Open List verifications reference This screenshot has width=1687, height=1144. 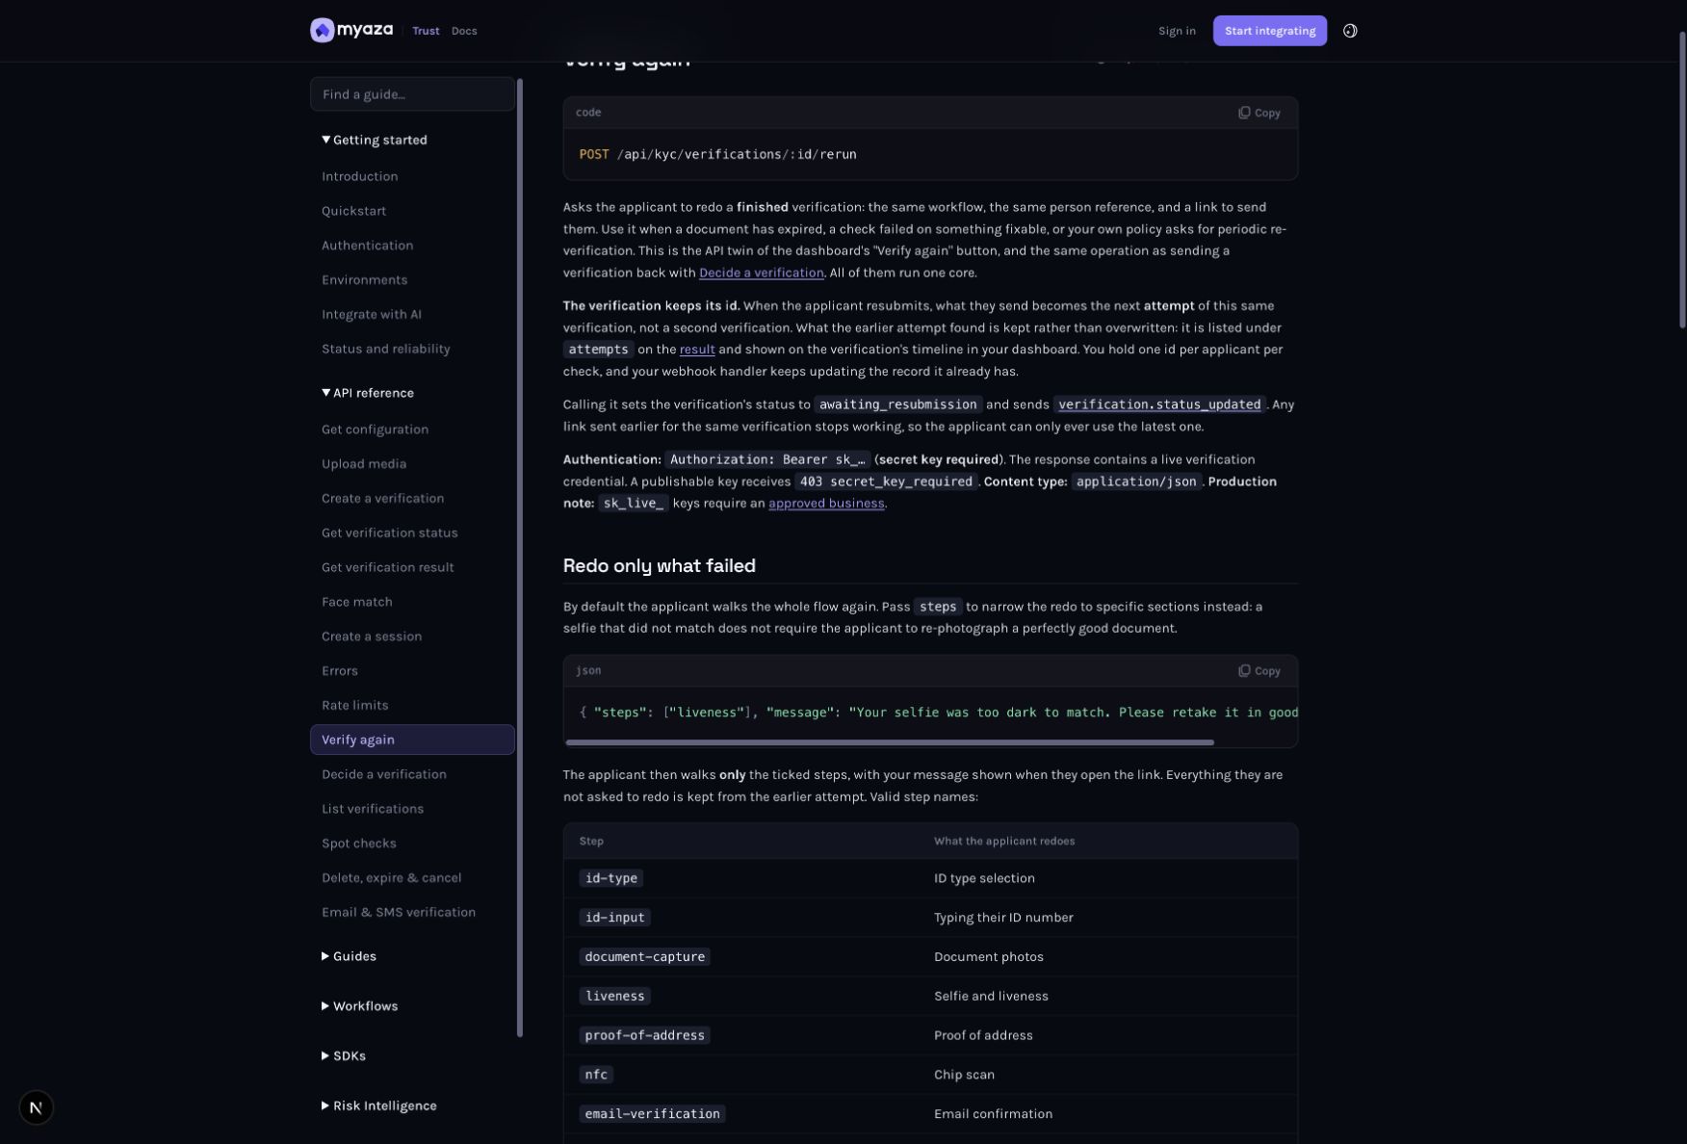pos(373,810)
